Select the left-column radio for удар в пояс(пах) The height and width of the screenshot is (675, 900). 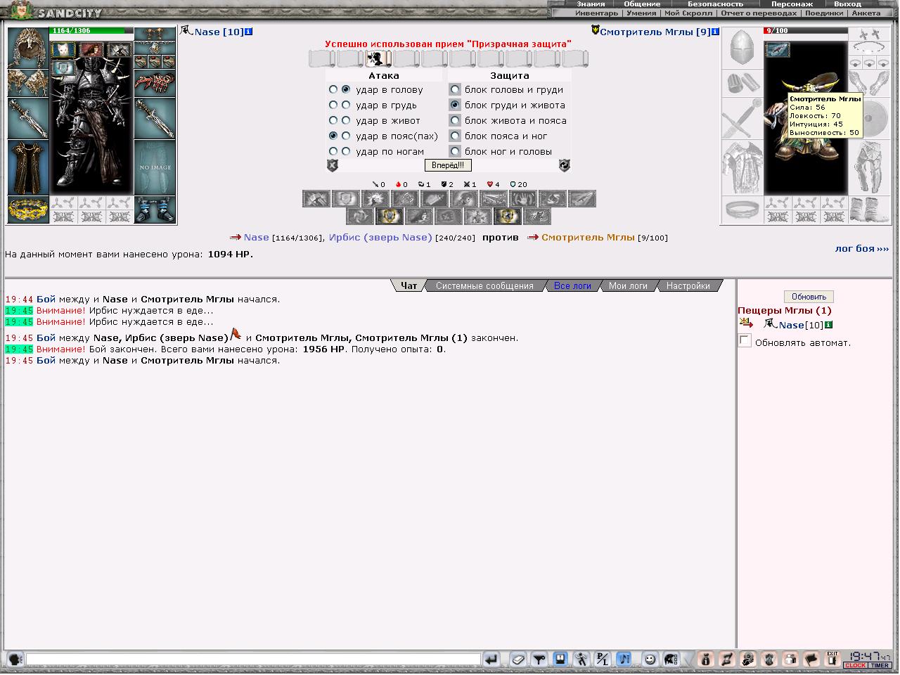333,136
